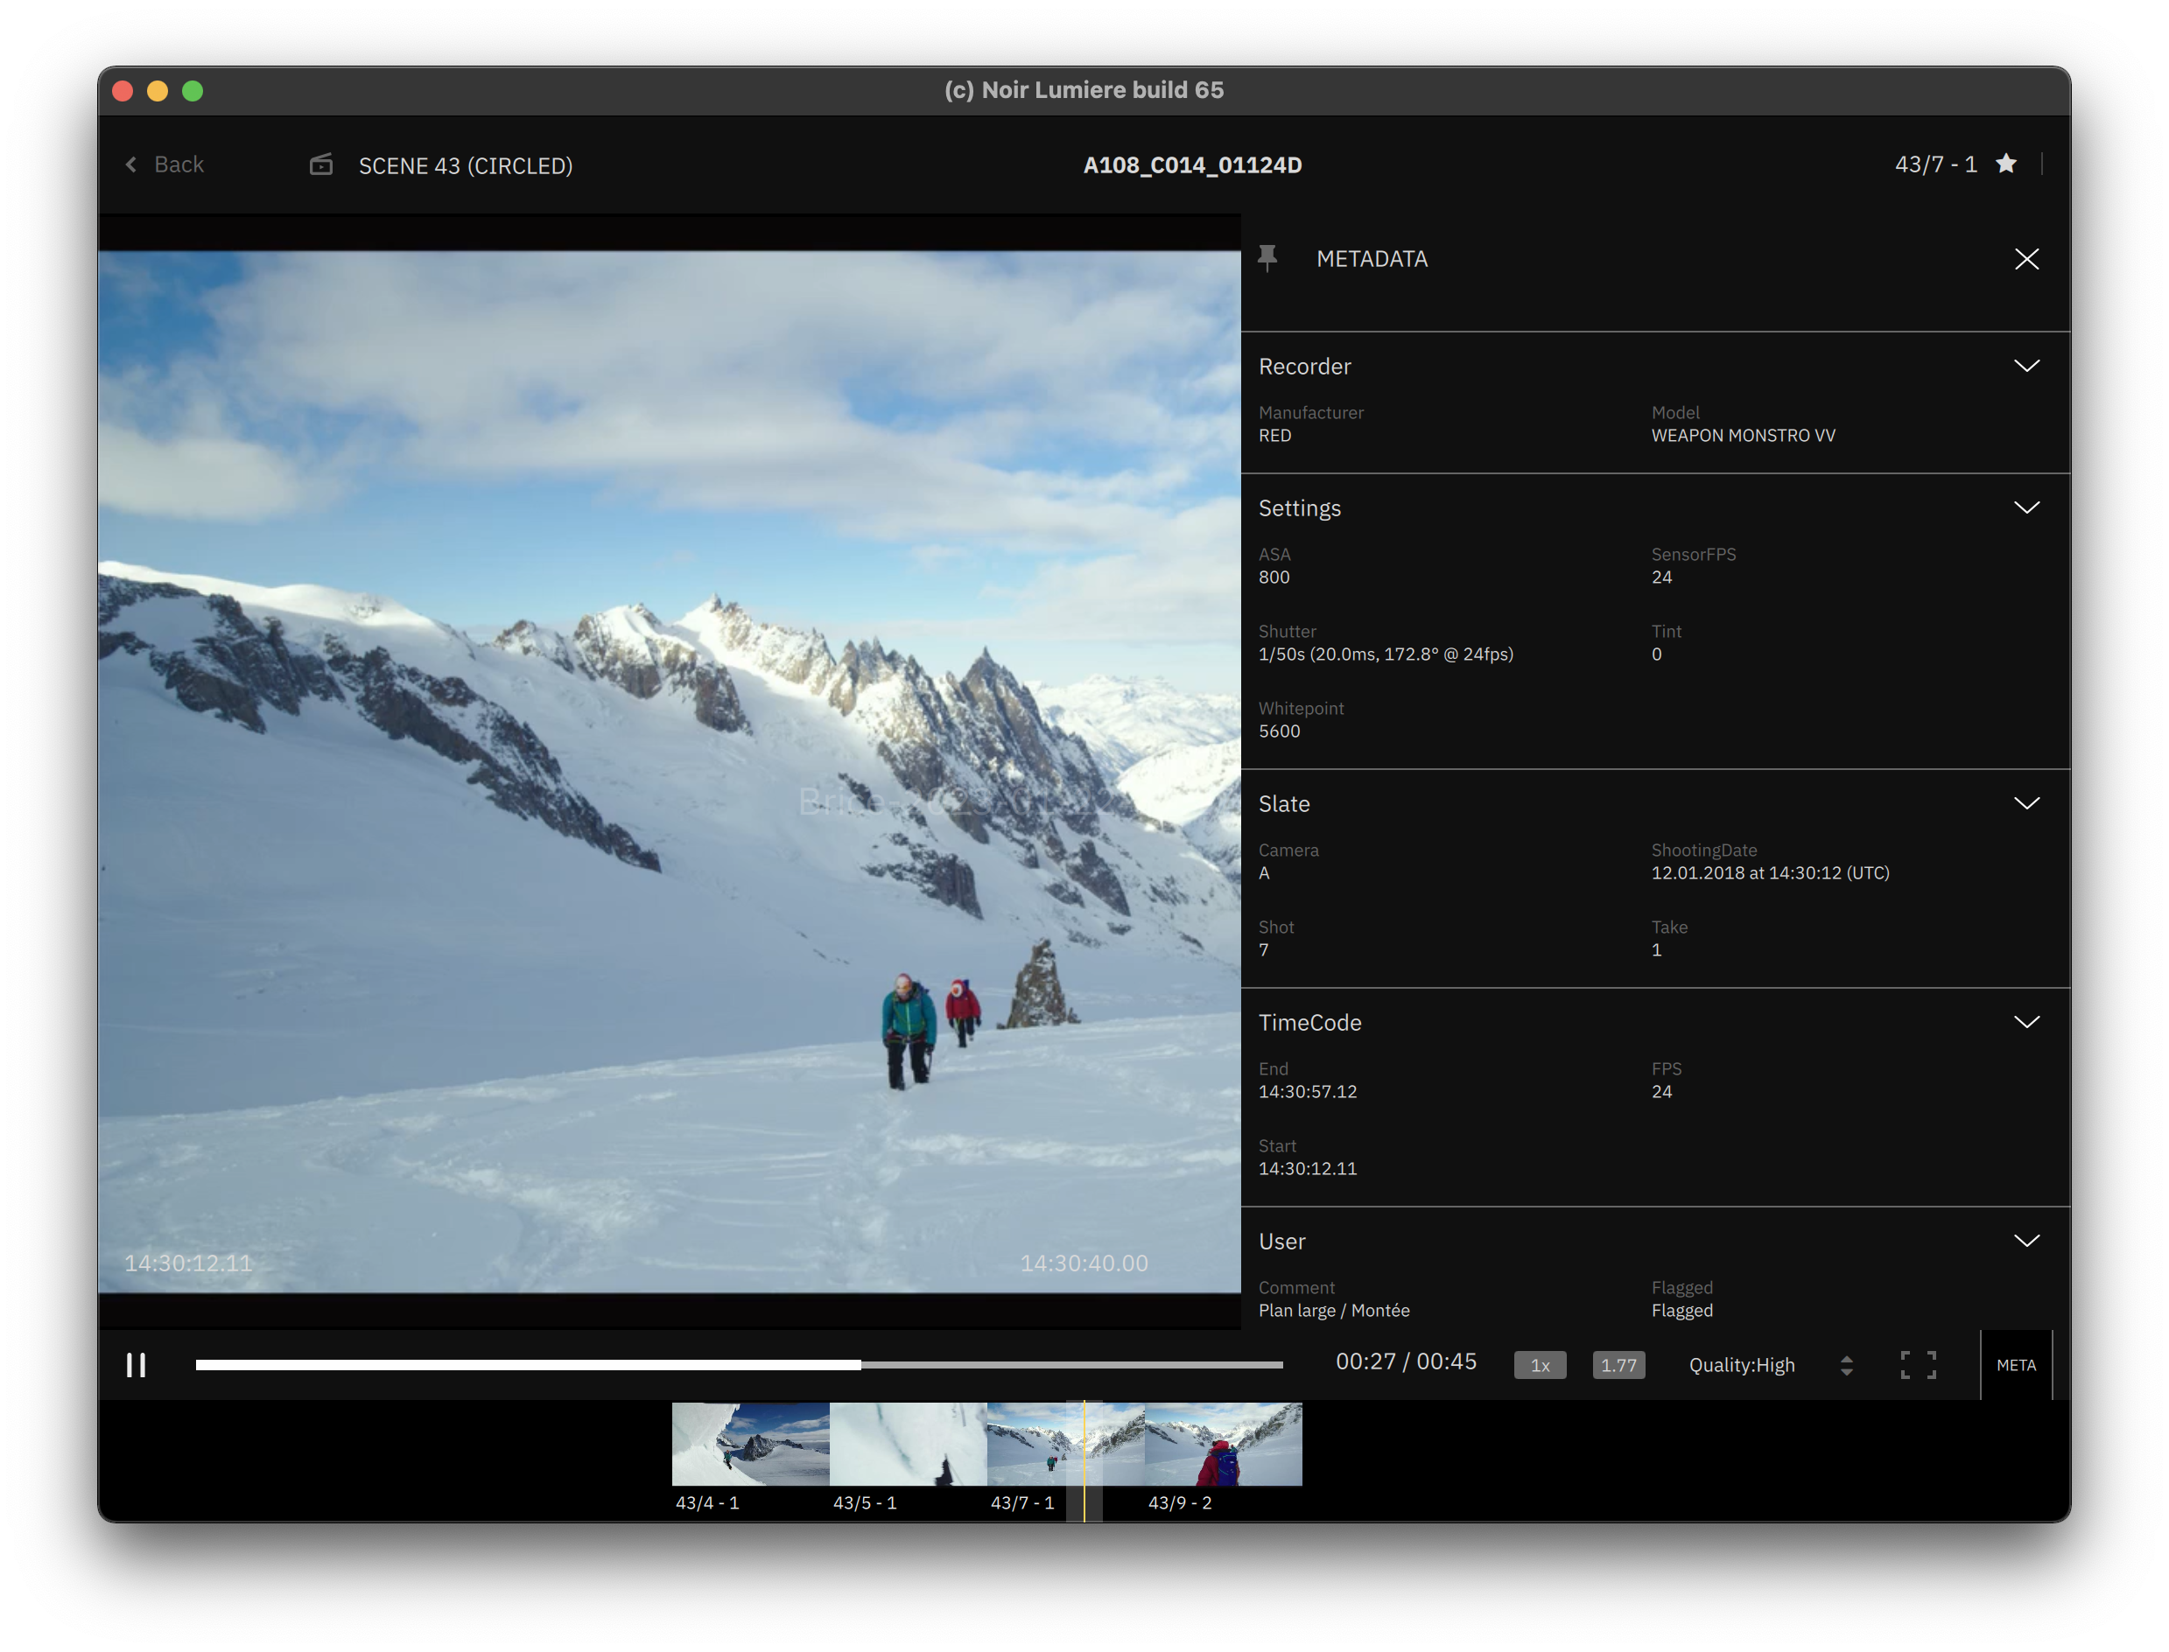Collapse the User section chevron
Image resolution: width=2169 pixels, height=1652 pixels.
click(x=2026, y=1241)
